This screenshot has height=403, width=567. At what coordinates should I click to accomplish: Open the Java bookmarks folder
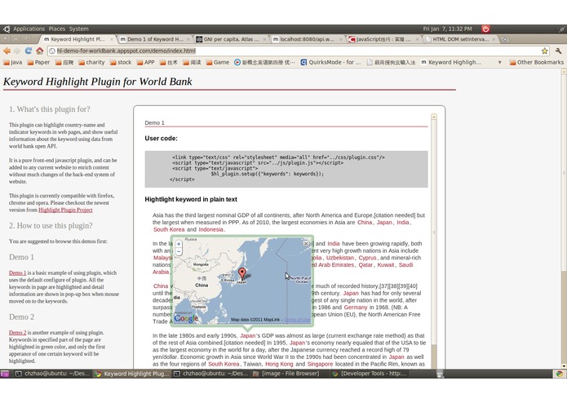click(13, 62)
